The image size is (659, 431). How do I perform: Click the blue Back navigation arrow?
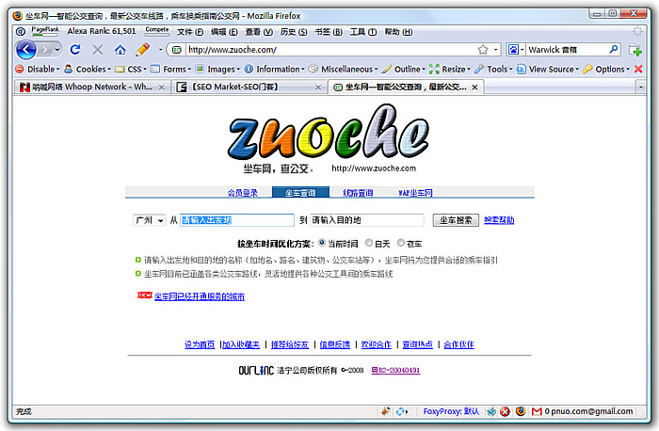click(26, 50)
